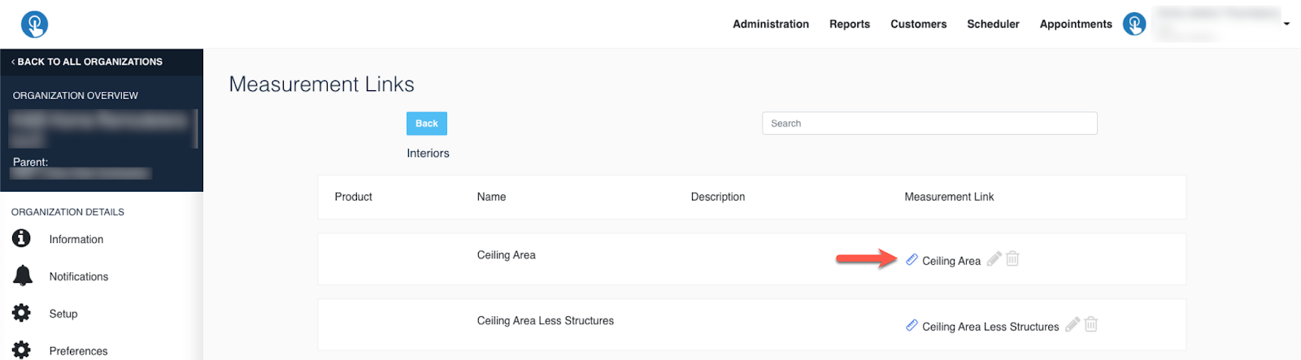The height and width of the screenshot is (360, 1301).
Task: Click the Preferences gear icon
Action: tap(22, 350)
